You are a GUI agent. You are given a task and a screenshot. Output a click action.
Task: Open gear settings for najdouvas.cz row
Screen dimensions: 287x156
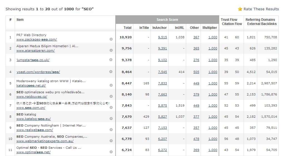(111, 96)
